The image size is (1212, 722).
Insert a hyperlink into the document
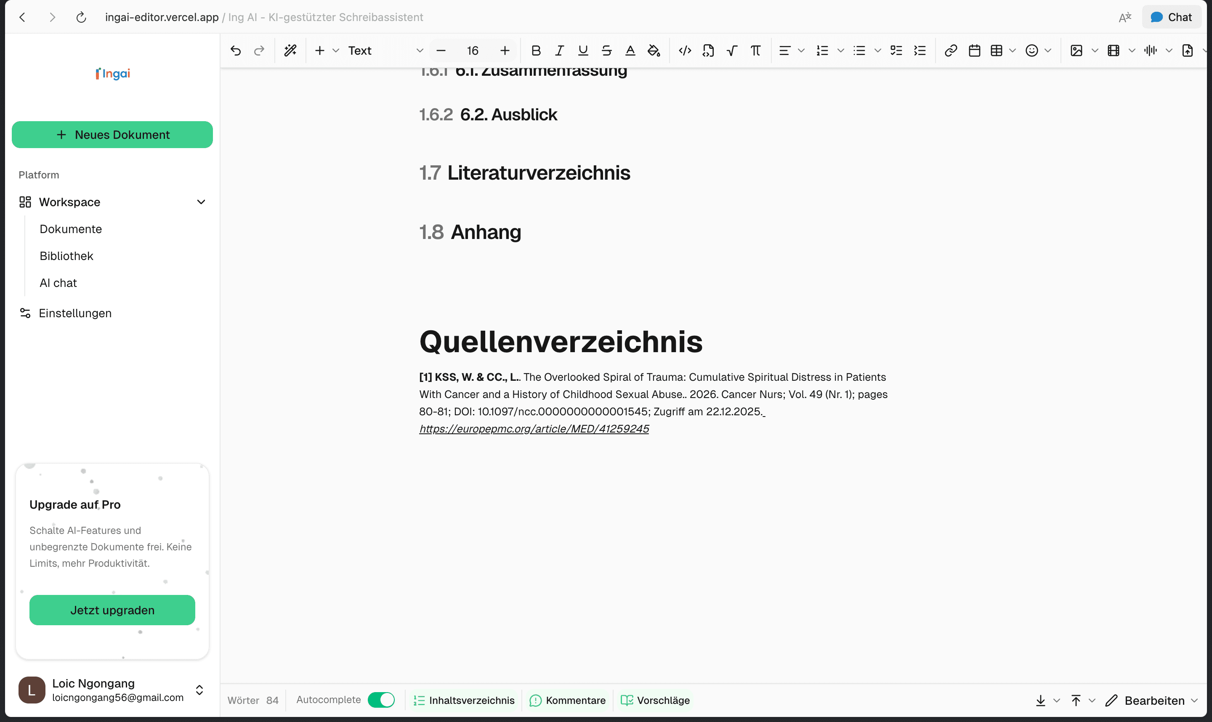951,50
